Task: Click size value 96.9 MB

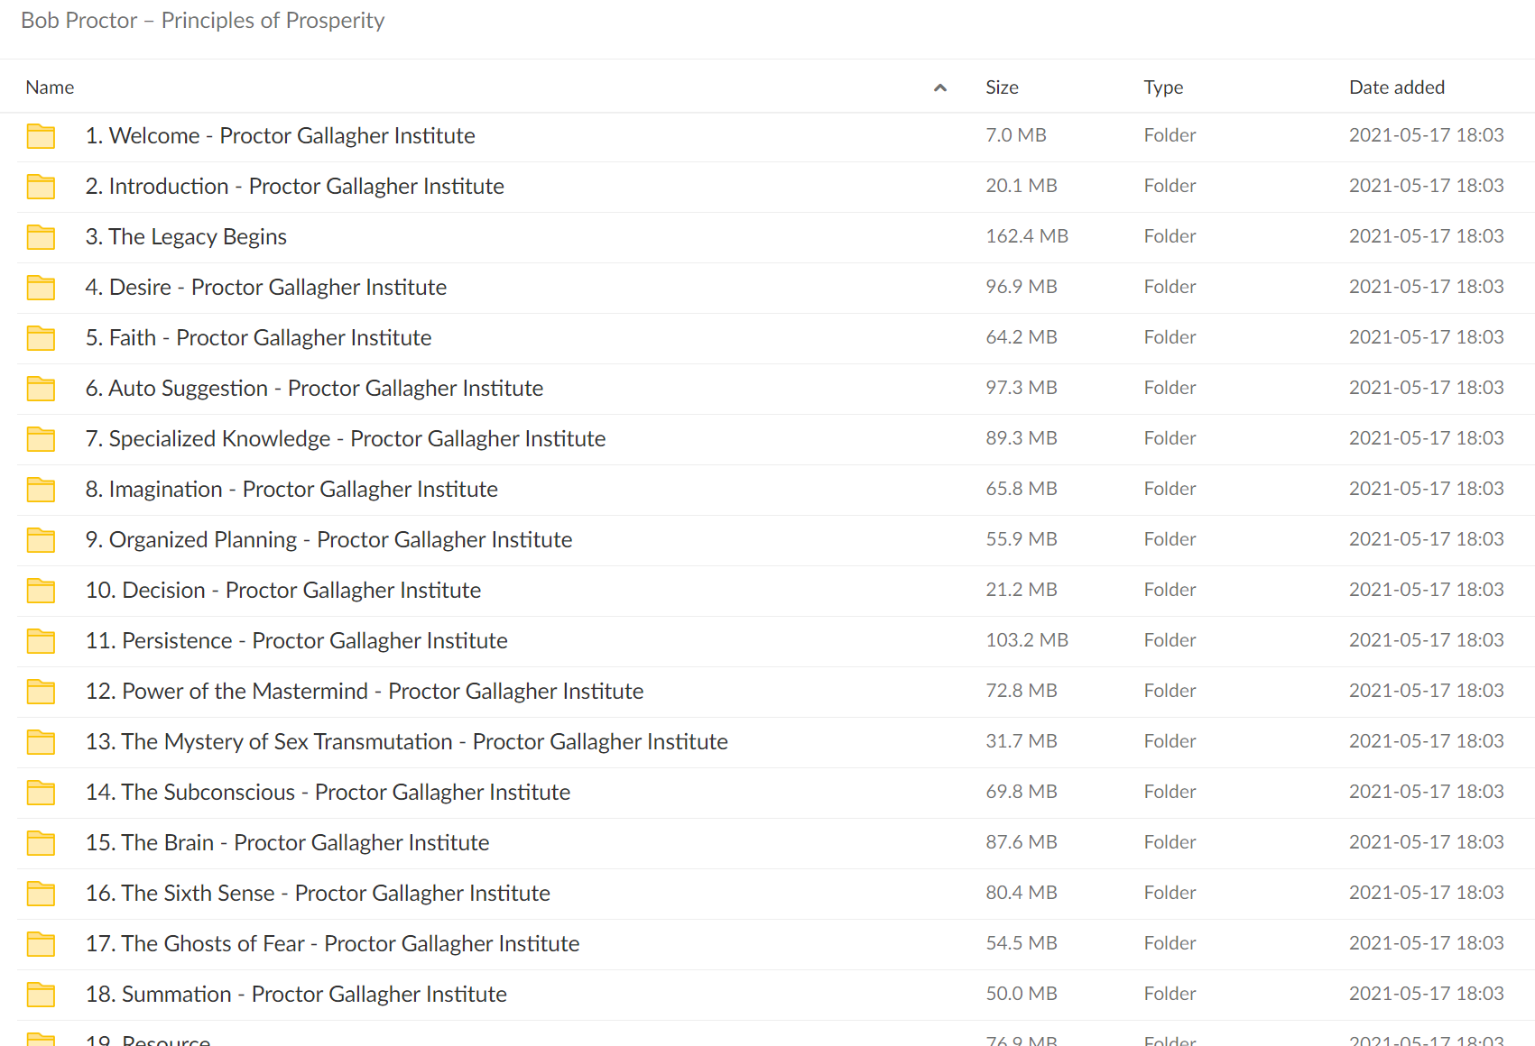Action: [x=1022, y=287]
